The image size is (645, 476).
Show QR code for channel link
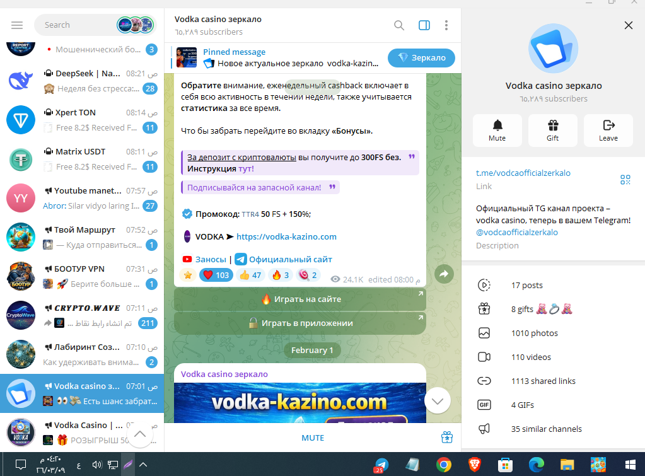(x=625, y=180)
